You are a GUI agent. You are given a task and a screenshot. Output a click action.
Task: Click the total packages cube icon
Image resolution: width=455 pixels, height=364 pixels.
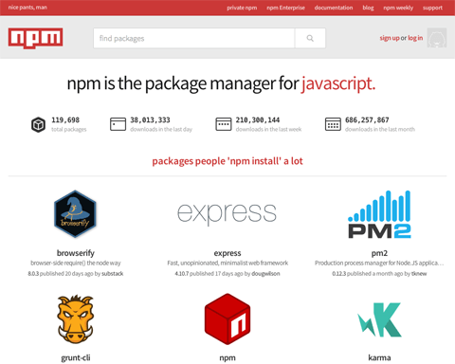38,124
